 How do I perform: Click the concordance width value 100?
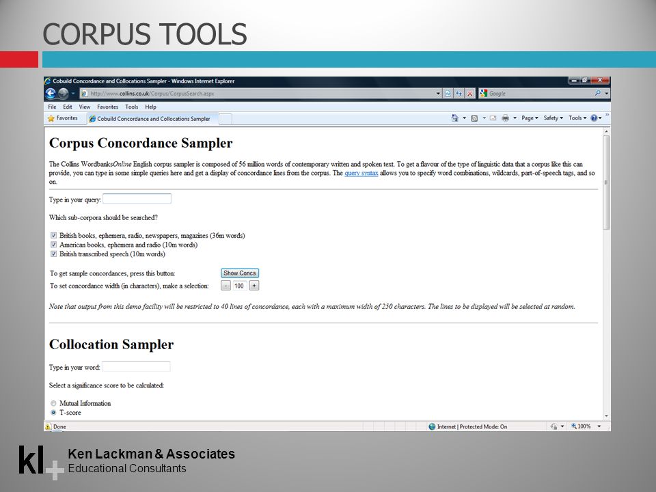tap(239, 286)
